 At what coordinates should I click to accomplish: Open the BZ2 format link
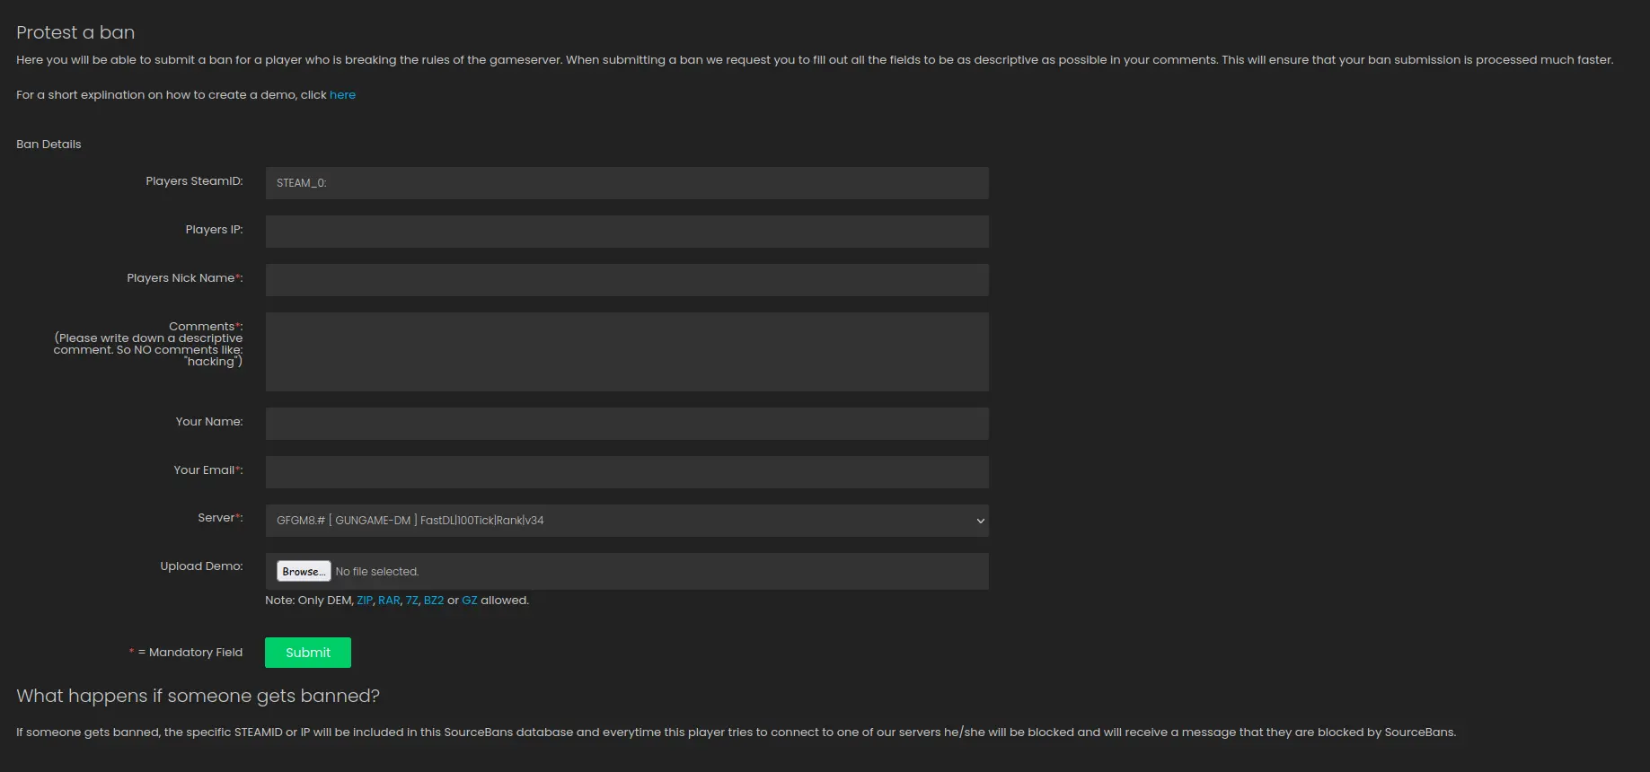[434, 601]
